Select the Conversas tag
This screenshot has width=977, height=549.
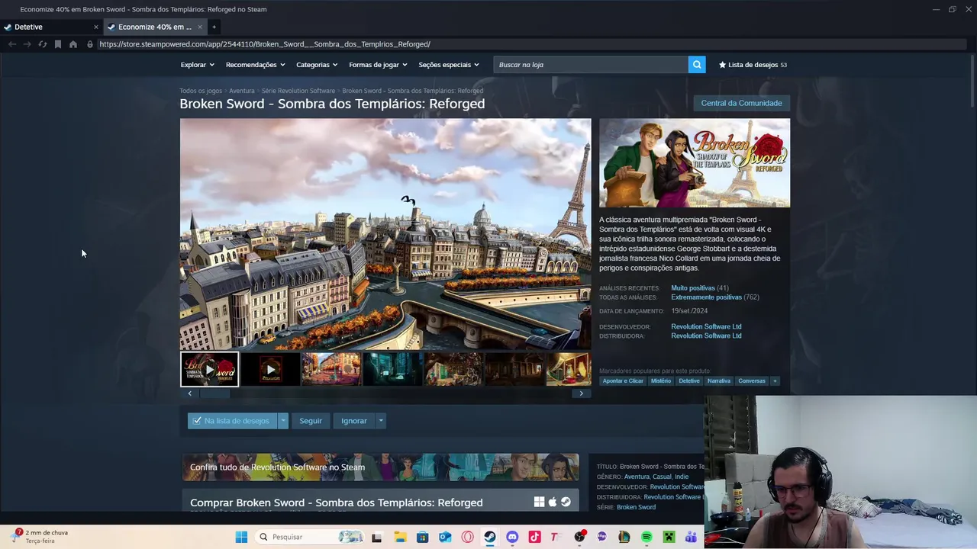pos(752,380)
